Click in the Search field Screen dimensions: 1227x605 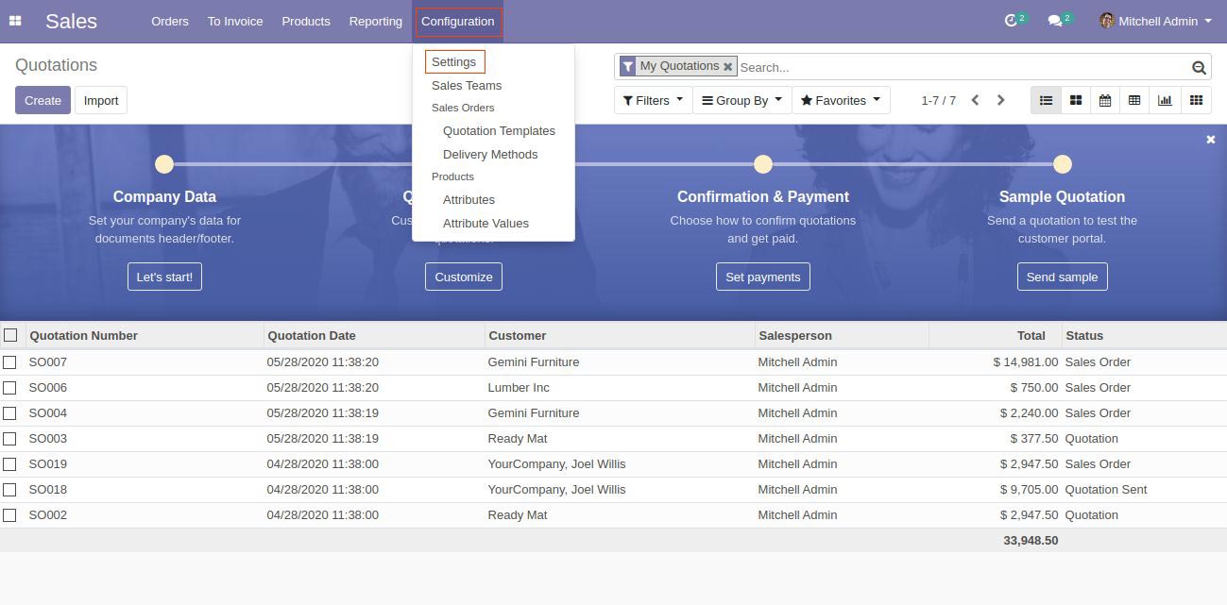(963, 67)
